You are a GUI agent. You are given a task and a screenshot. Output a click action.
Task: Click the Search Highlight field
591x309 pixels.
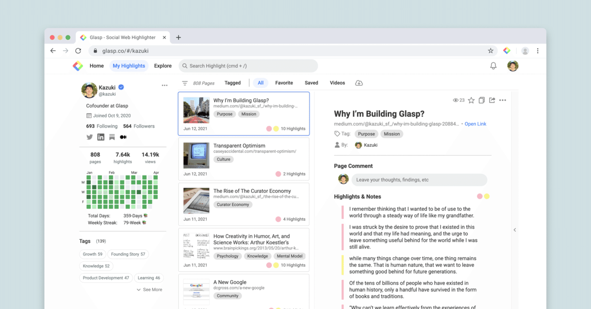tap(248, 66)
